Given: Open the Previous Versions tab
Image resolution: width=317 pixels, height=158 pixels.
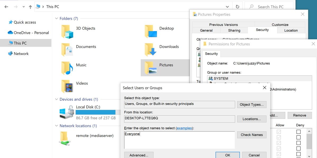Looking at the screenshot, I should pos(223,24).
